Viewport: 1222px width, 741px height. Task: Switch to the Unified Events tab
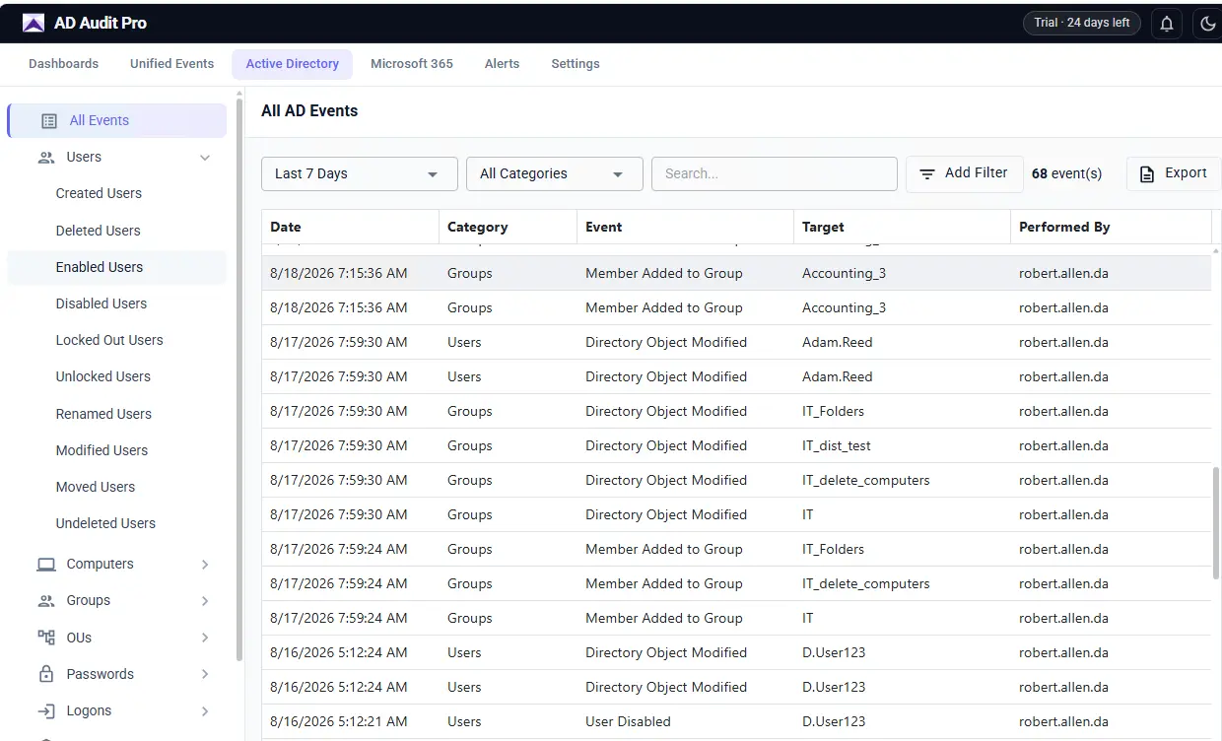(171, 64)
